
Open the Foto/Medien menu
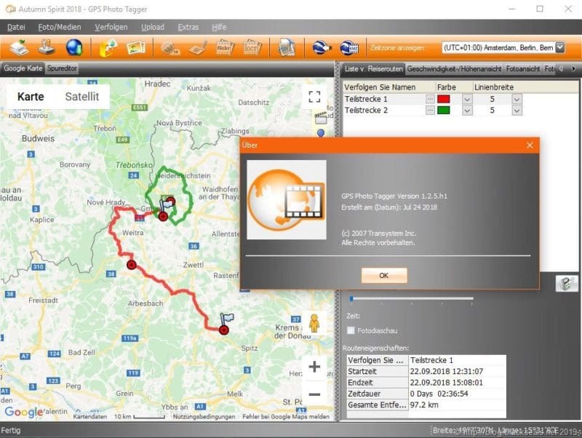60,27
